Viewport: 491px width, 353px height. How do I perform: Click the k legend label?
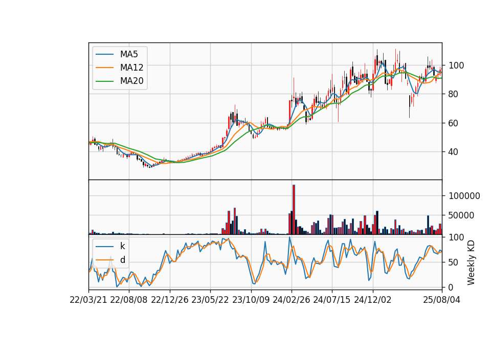click(122, 246)
